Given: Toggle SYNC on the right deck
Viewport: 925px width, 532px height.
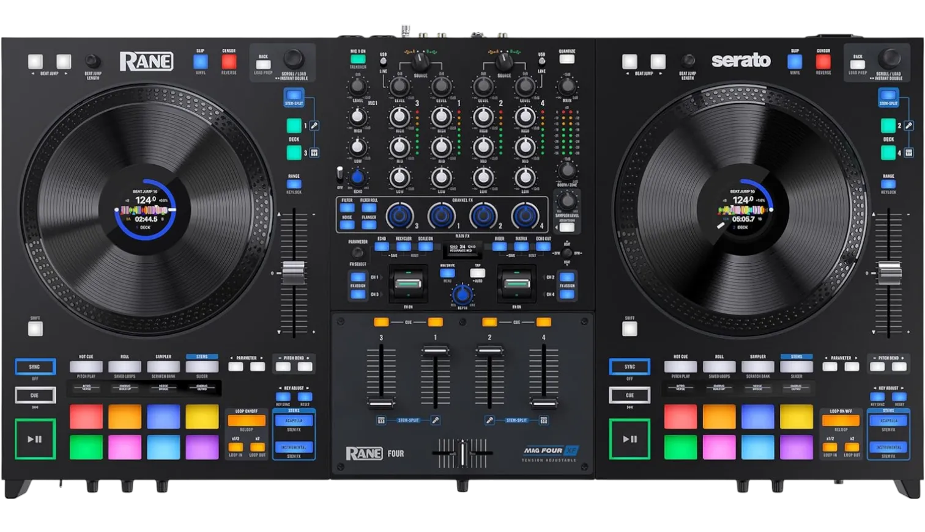Looking at the screenshot, I should coord(630,366).
